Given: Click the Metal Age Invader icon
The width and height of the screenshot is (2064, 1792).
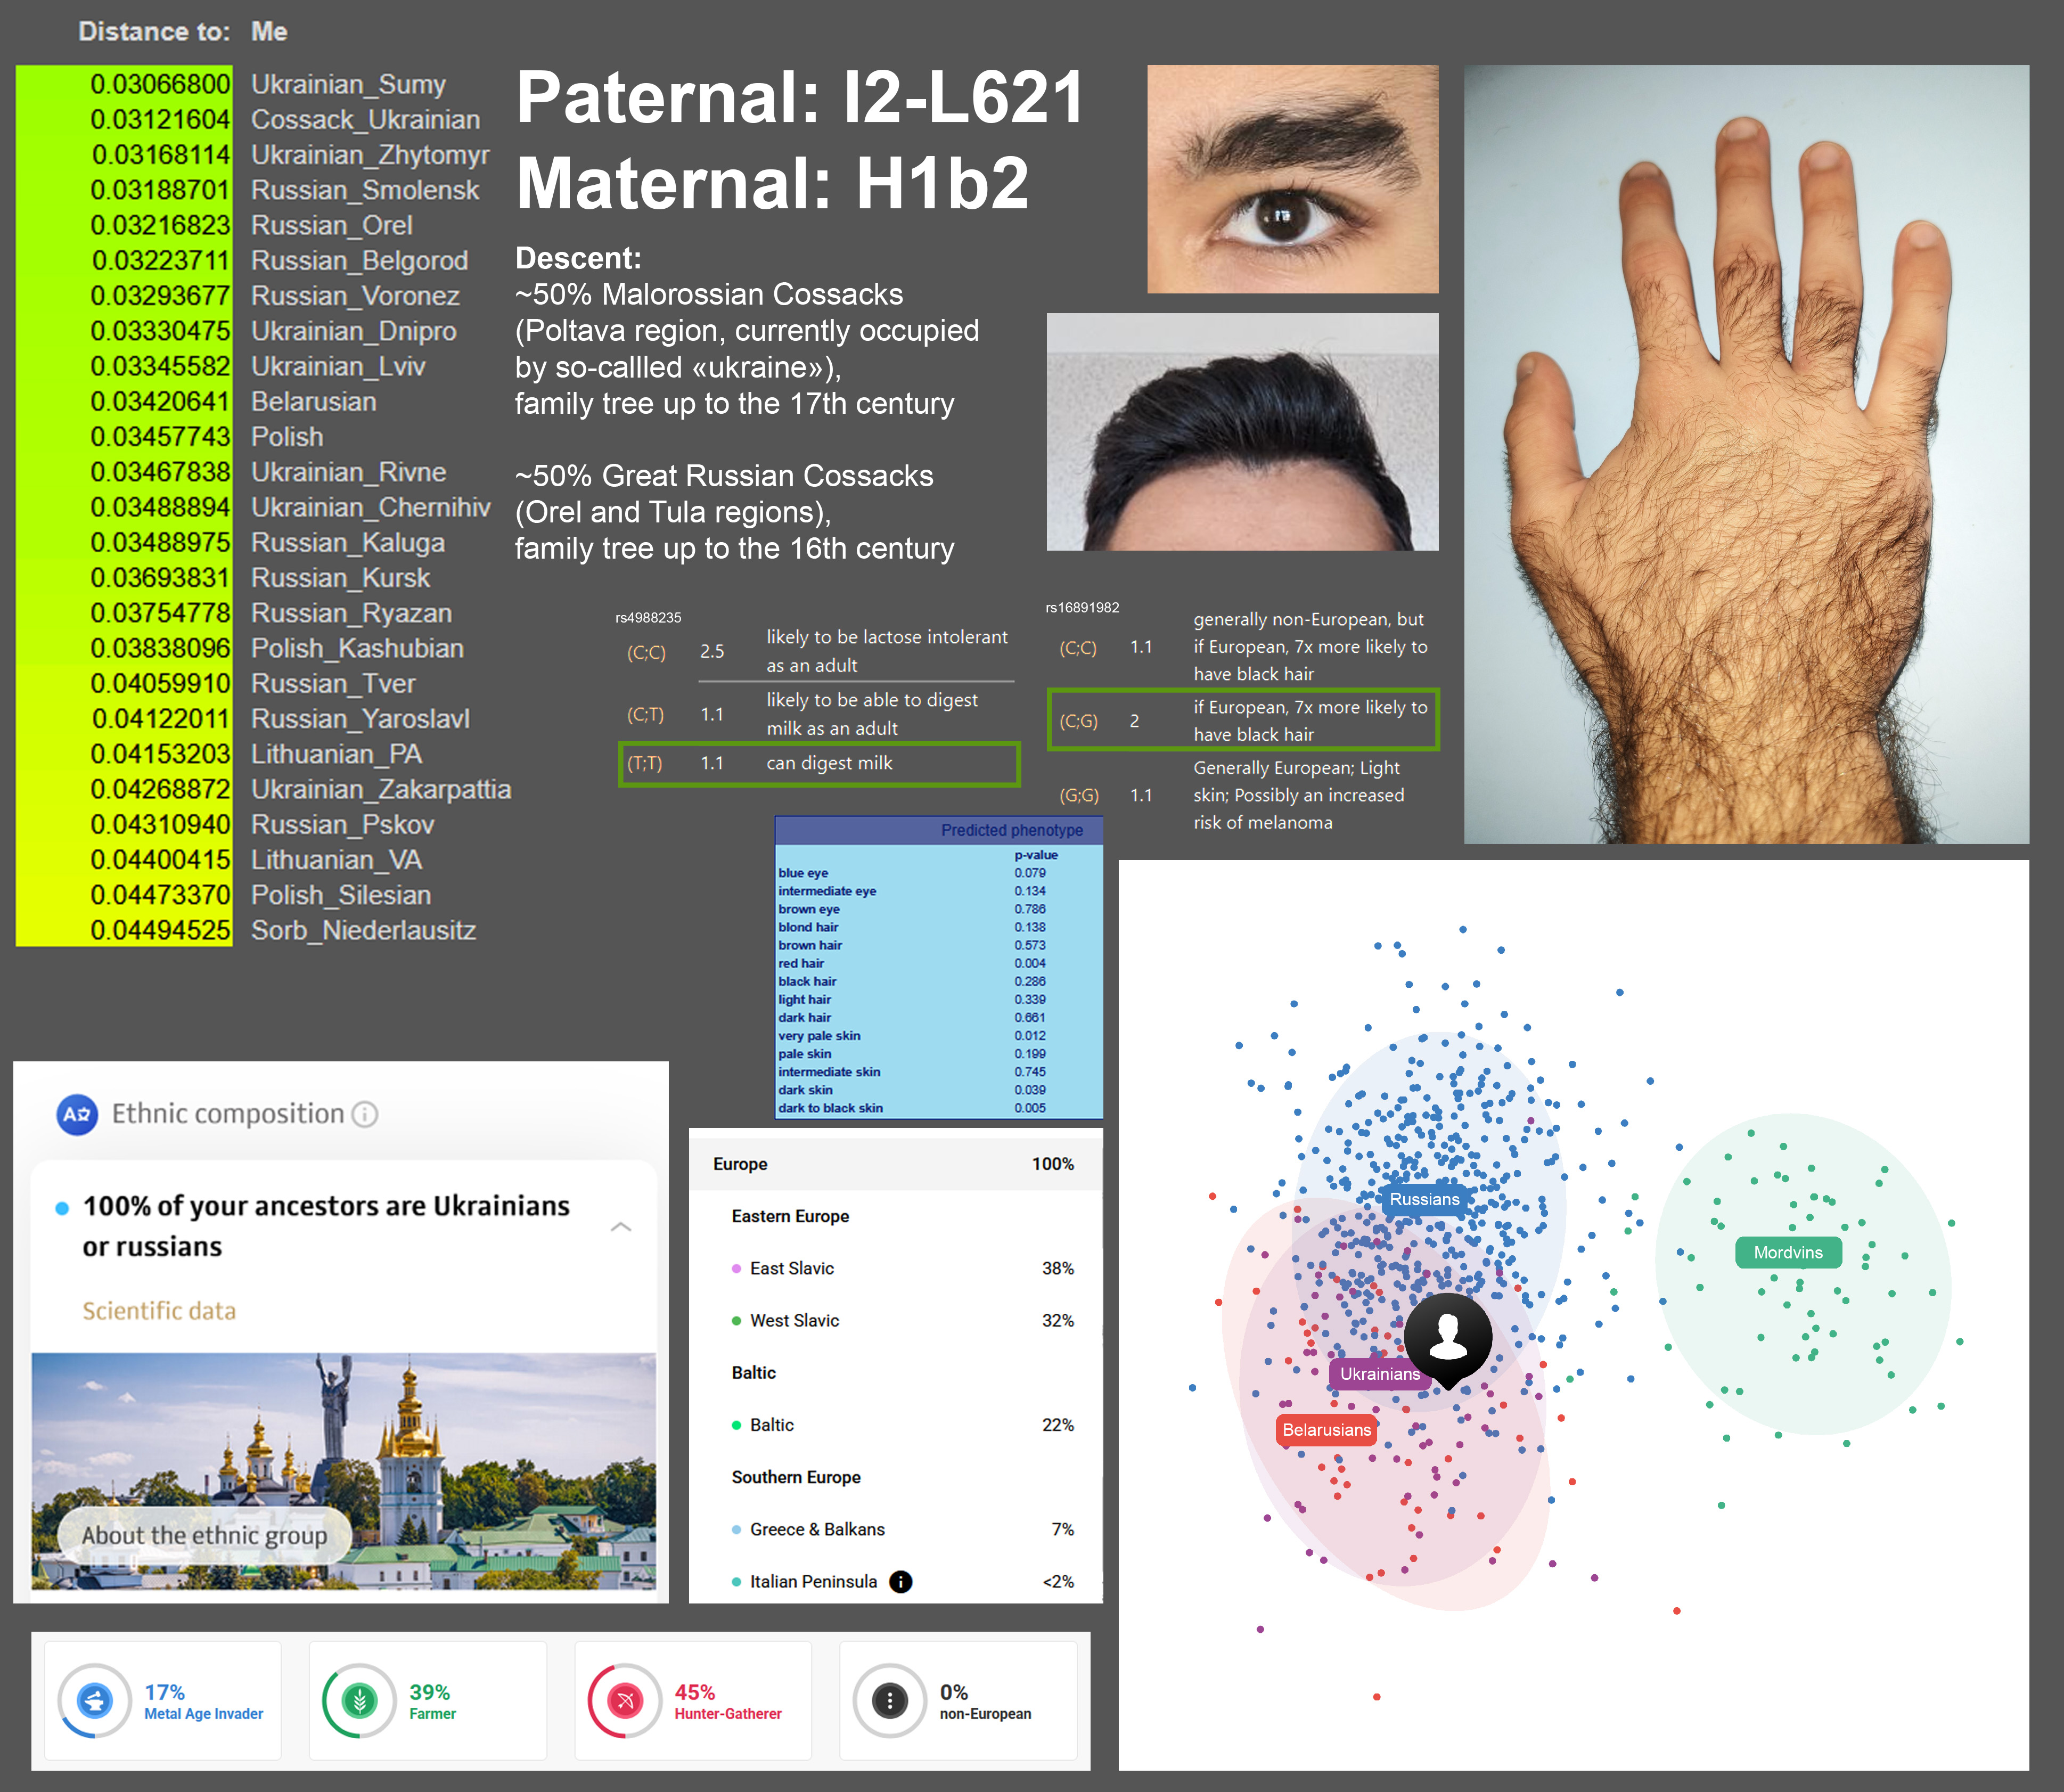Looking at the screenshot, I should point(95,1700).
